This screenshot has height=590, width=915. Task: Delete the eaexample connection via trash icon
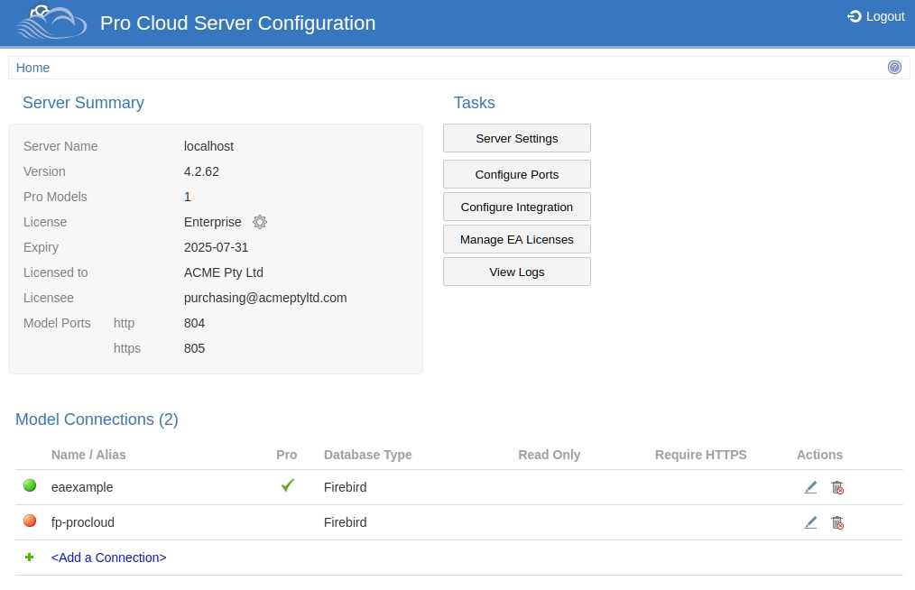pyautogui.click(x=837, y=487)
